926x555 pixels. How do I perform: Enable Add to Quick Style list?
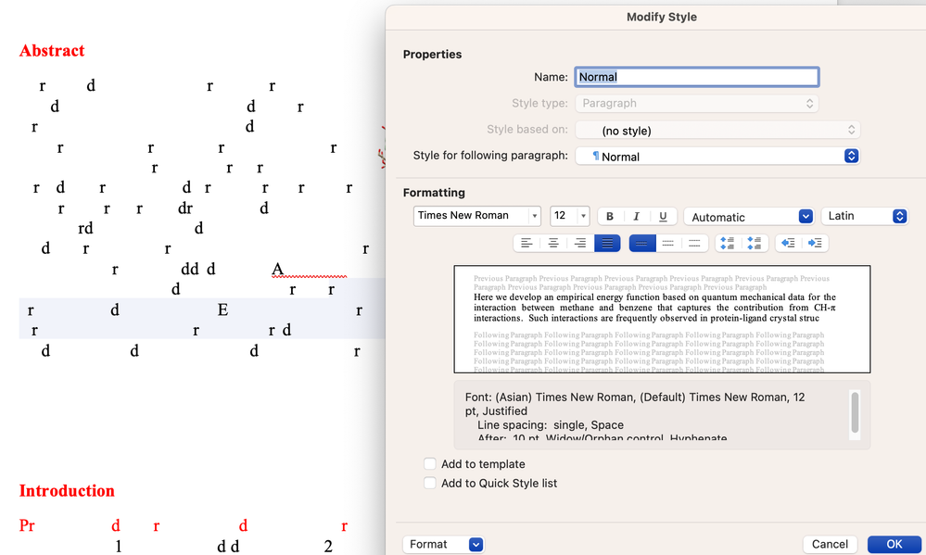pos(430,483)
